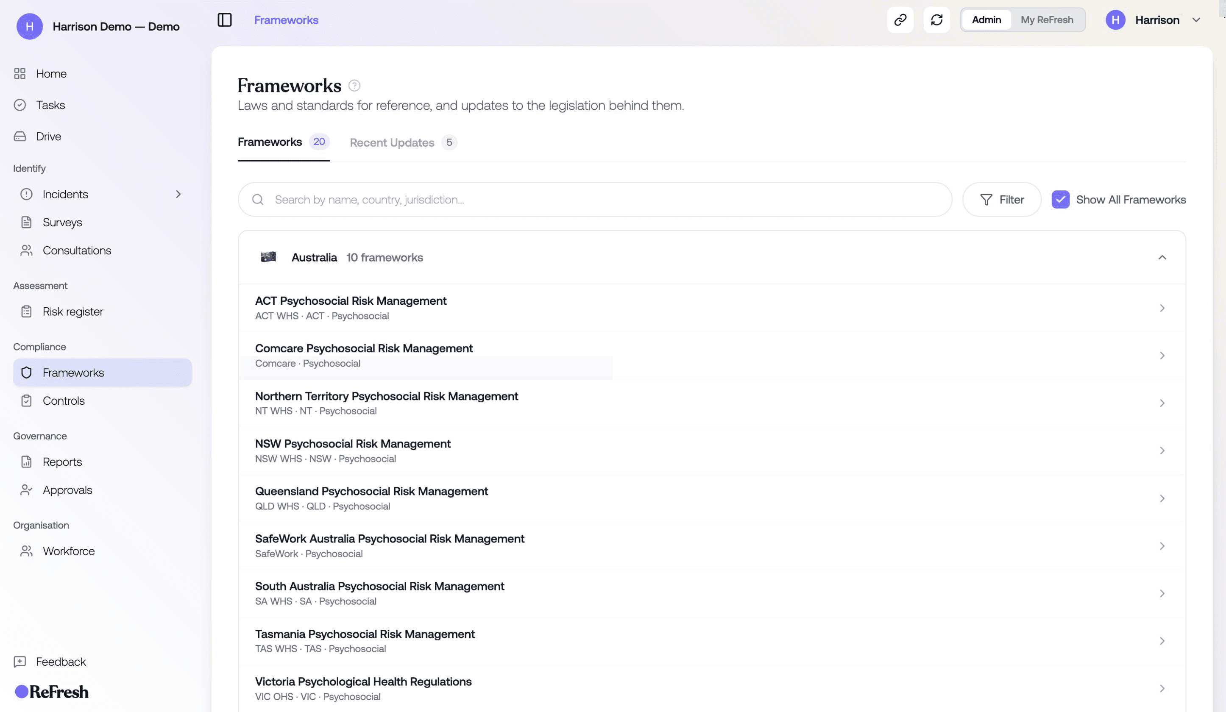
Task: Toggle the sidebar panel icon
Action: [224, 20]
